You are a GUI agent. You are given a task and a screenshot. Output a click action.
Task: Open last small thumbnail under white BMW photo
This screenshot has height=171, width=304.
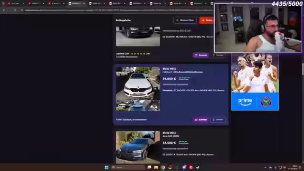[x=153, y=105]
